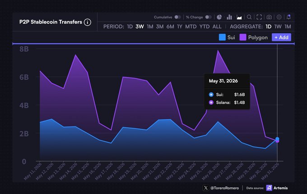Click the Polygon legend label
Viewport: 307px width, 194px height.
[258, 37]
